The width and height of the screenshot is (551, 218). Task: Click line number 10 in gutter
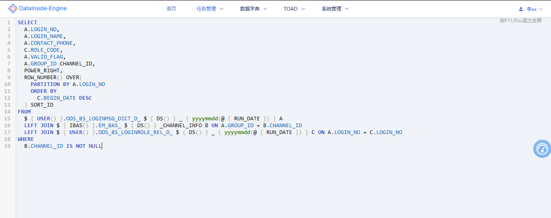tap(8, 84)
